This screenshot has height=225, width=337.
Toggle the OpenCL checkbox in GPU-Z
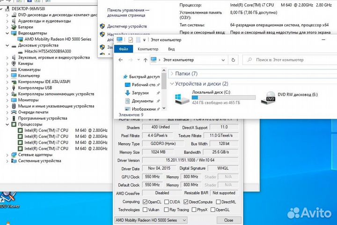145,202
